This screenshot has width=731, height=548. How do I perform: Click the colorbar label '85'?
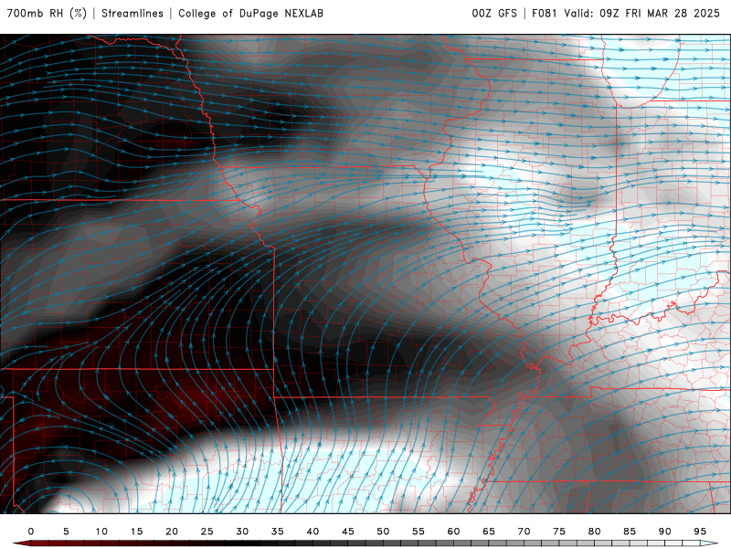tap(630, 532)
